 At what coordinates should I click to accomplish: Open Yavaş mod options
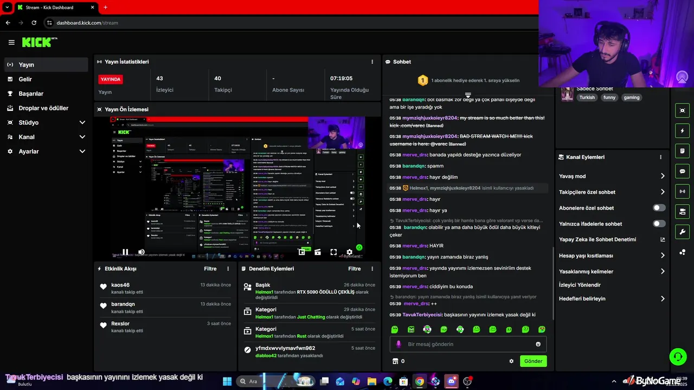(612, 176)
